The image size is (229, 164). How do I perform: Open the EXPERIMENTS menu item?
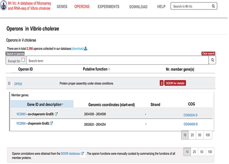click(108, 7)
